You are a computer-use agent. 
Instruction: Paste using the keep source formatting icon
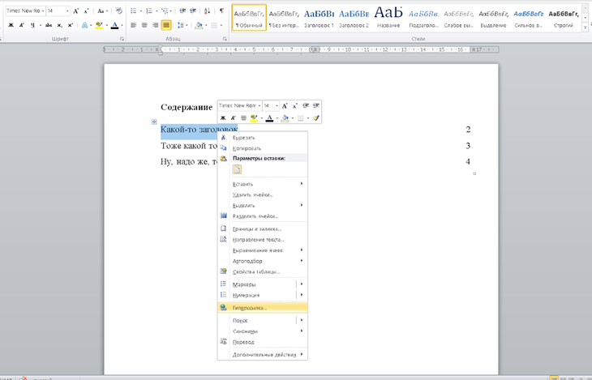click(237, 169)
